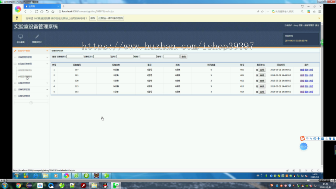Image resolution: width=336 pixels, height=189 pixels.
Task: Click the colorful grid extension icon
Action: [x=309, y=12]
